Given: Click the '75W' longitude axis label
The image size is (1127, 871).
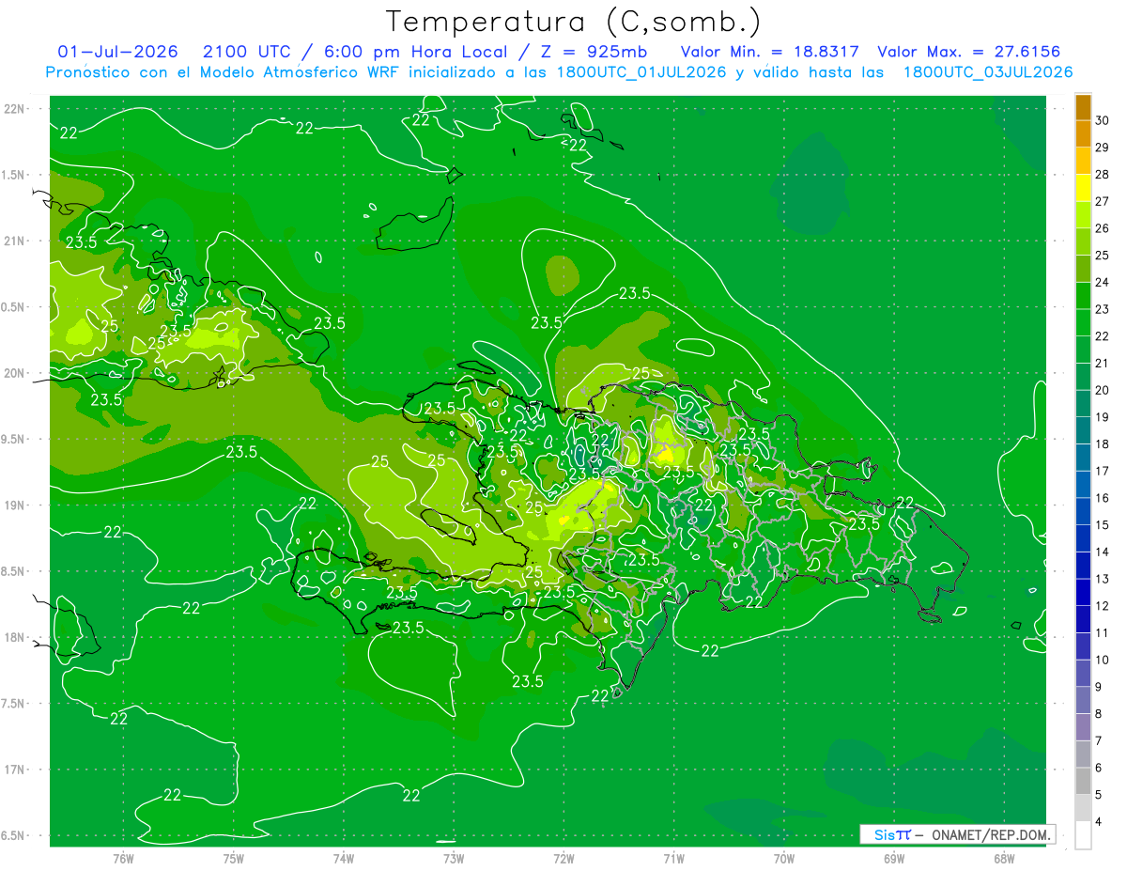Looking at the screenshot, I should tap(234, 859).
